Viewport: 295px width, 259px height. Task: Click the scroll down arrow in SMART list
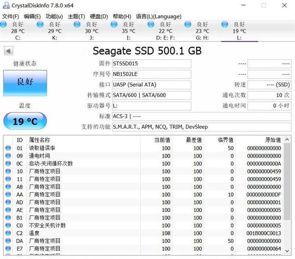(287, 251)
